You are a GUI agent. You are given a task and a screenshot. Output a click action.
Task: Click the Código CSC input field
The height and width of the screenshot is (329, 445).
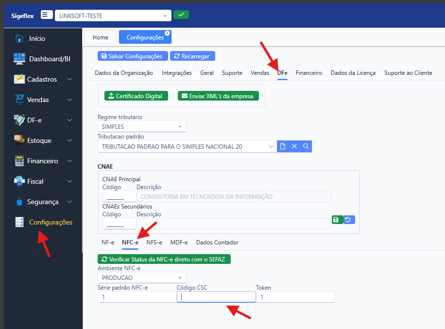[216, 297]
